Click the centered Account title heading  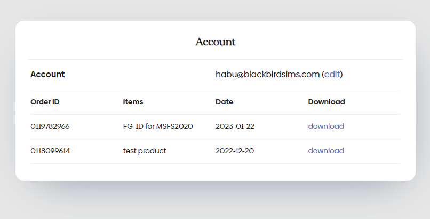[x=216, y=42]
